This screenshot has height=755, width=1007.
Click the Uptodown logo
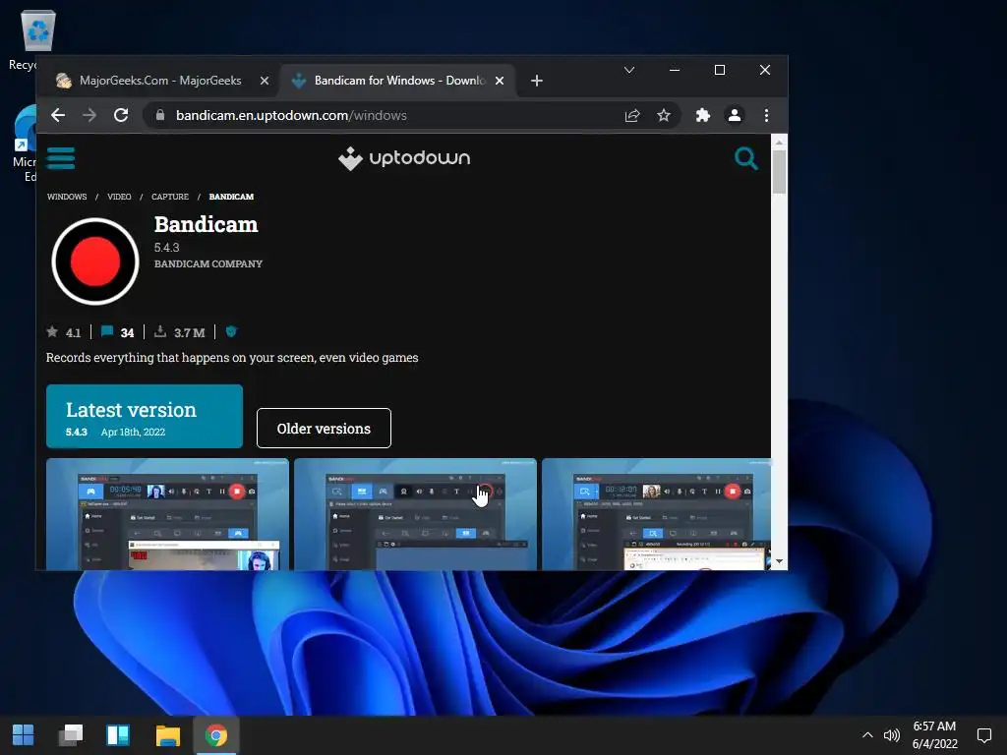coord(404,158)
